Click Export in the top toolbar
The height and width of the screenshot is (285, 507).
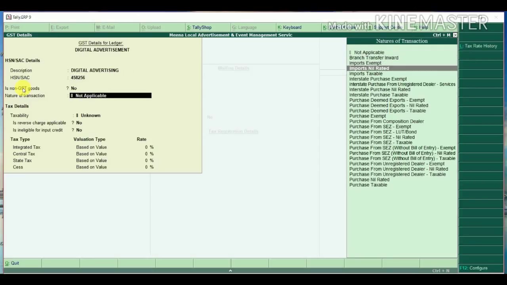(59, 27)
